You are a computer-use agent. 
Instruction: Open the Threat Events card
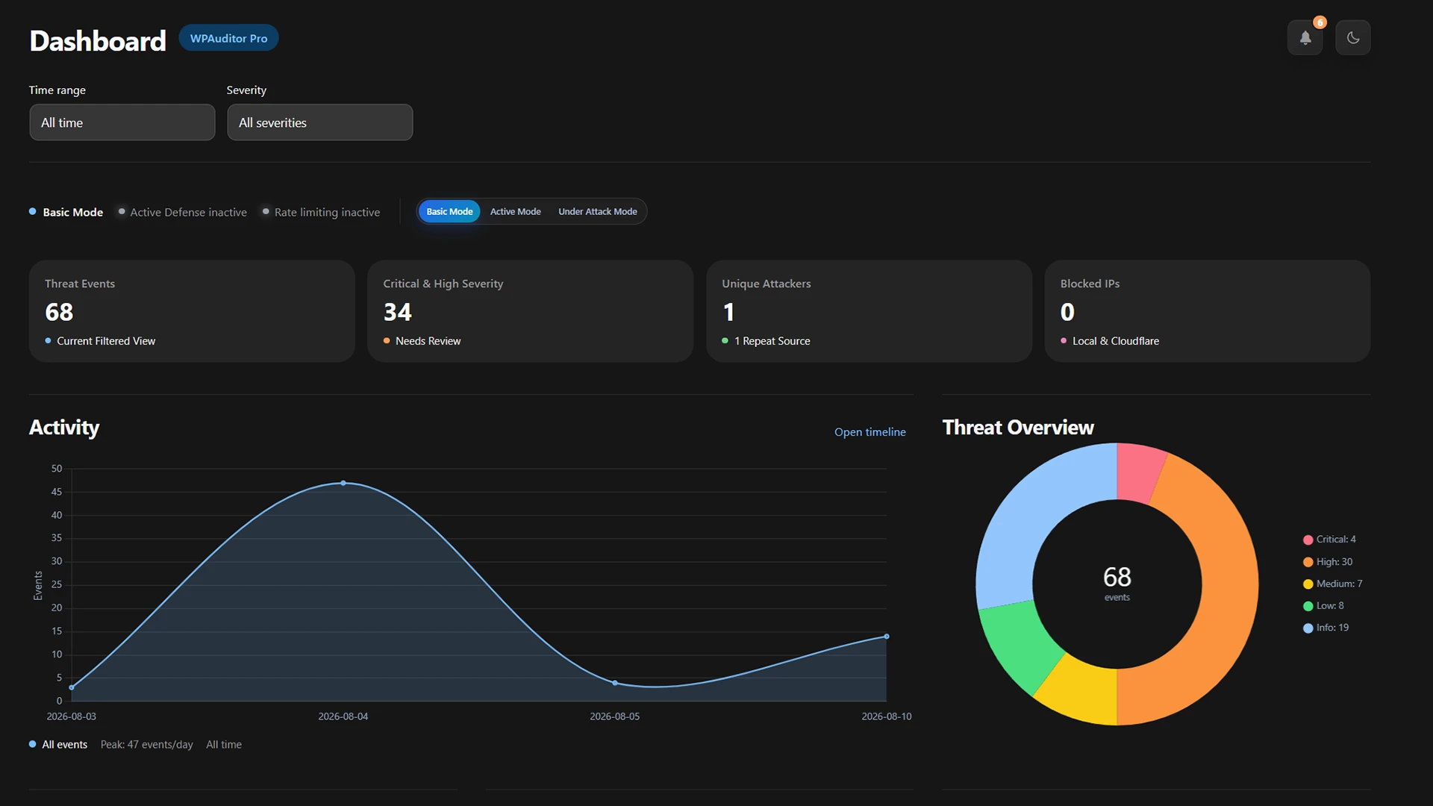[192, 311]
